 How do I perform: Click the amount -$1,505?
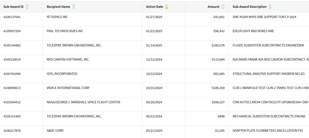tap(219, 131)
